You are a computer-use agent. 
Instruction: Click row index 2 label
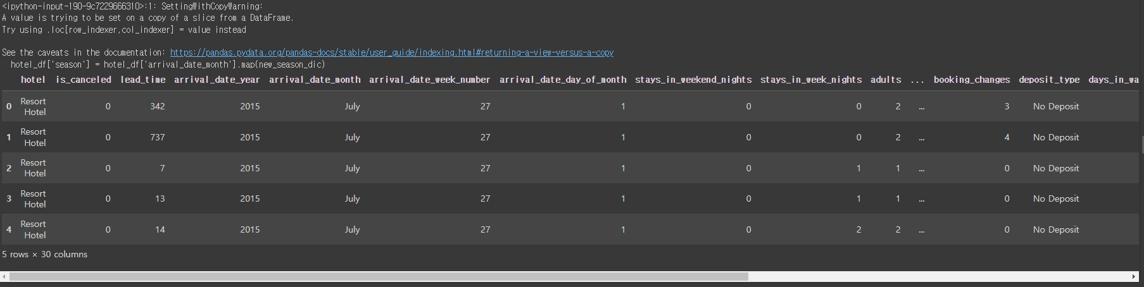click(9, 168)
